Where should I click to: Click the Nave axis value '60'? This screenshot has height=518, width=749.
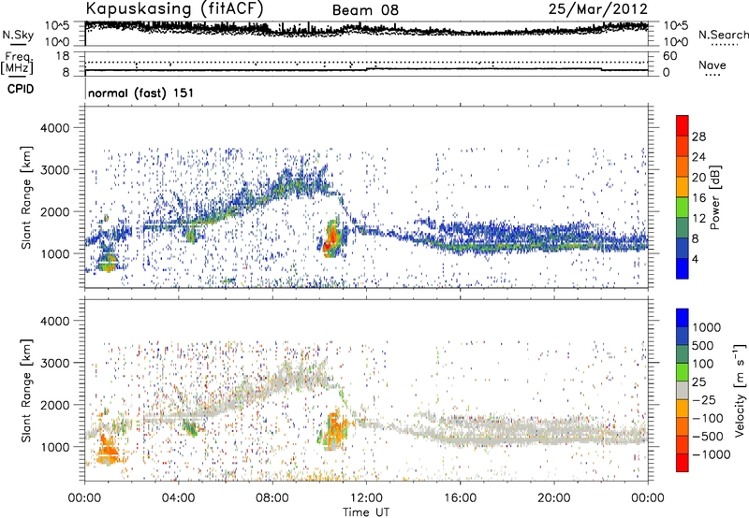(670, 56)
